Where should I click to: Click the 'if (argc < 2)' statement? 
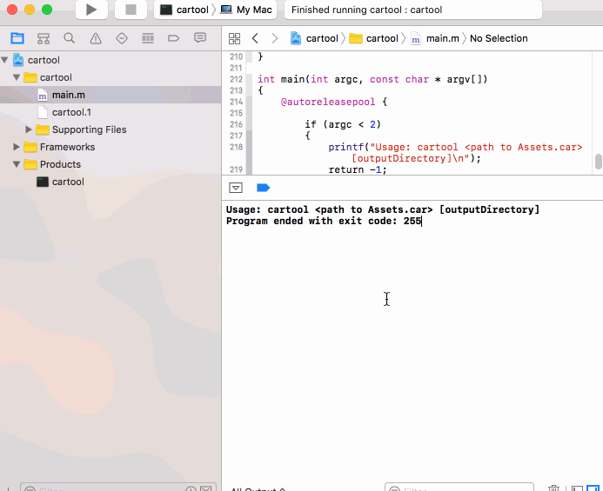tap(343, 124)
